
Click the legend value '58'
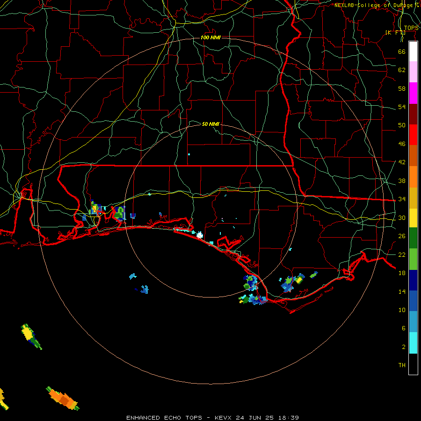[402, 88]
